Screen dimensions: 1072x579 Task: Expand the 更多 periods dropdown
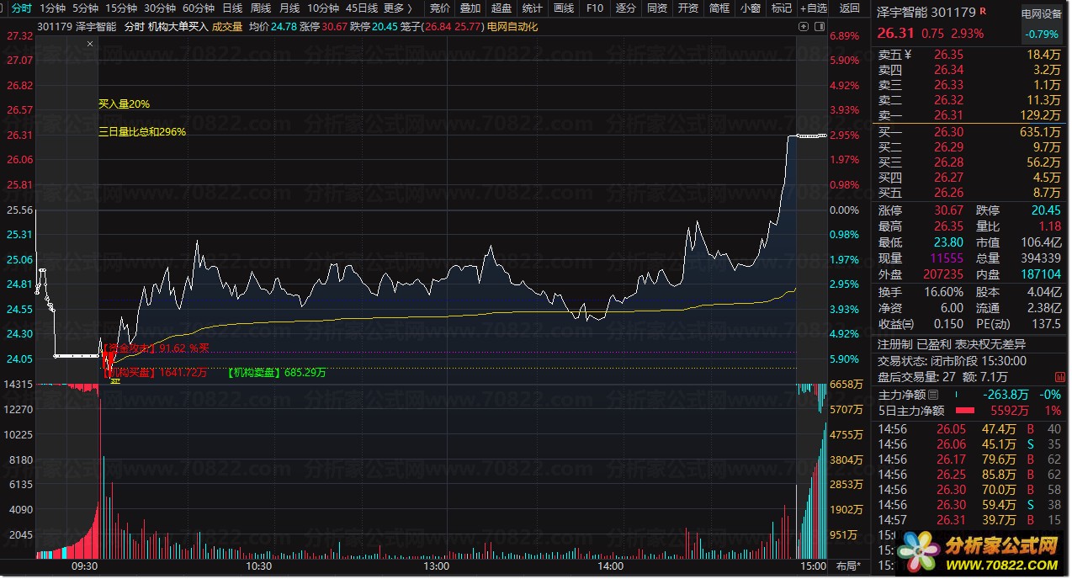click(x=398, y=8)
